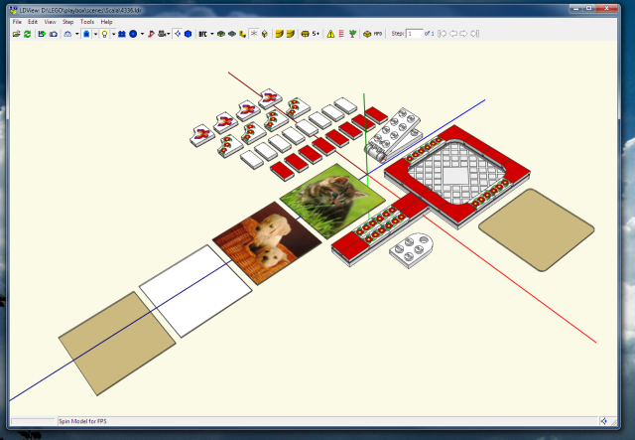635x440 pixels.
Task: Click the open file folder icon
Action: point(16,33)
